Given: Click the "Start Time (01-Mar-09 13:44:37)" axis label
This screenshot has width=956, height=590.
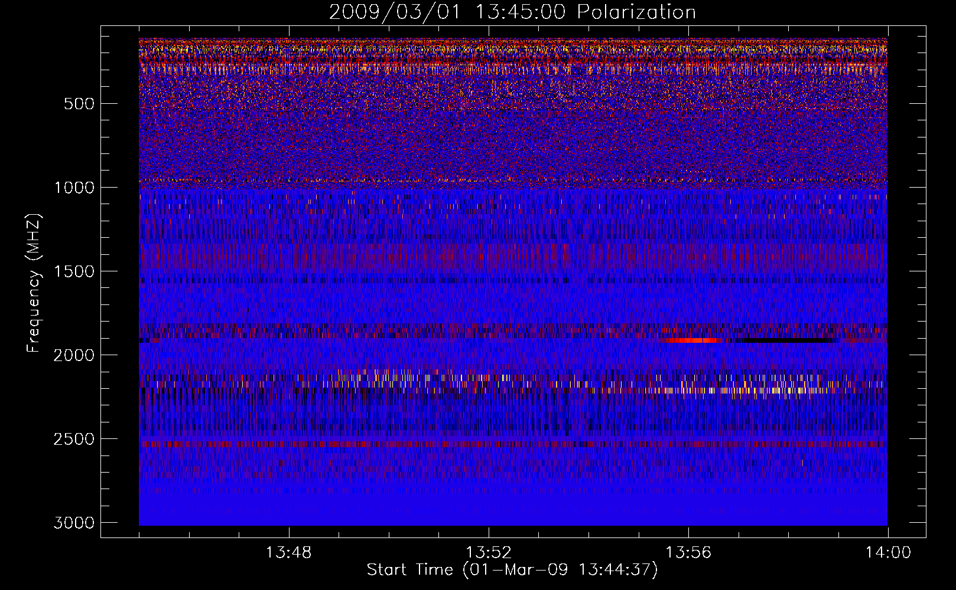Looking at the screenshot, I should (x=512, y=570).
